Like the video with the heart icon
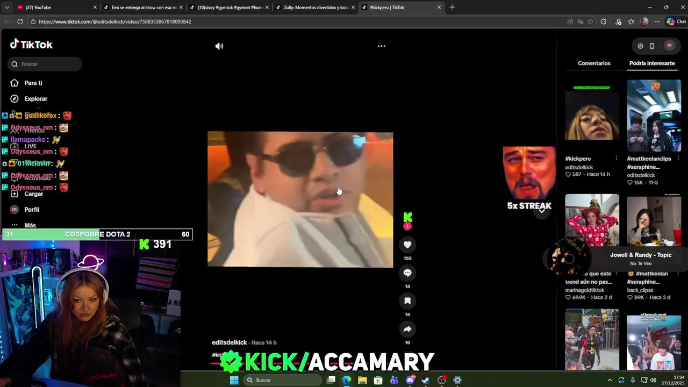This screenshot has height=387, width=688. [407, 245]
